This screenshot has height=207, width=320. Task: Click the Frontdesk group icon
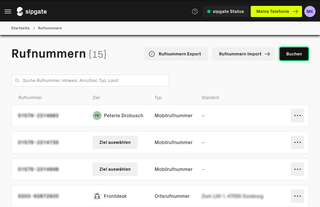[x=97, y=196]
